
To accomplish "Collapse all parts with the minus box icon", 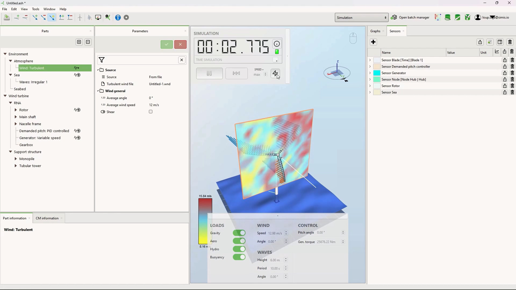I will coord(88,42).
